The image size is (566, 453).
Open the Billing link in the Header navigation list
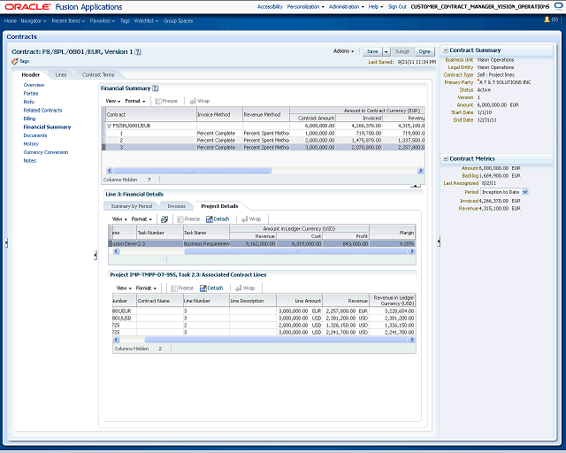(x=29, y=119)
